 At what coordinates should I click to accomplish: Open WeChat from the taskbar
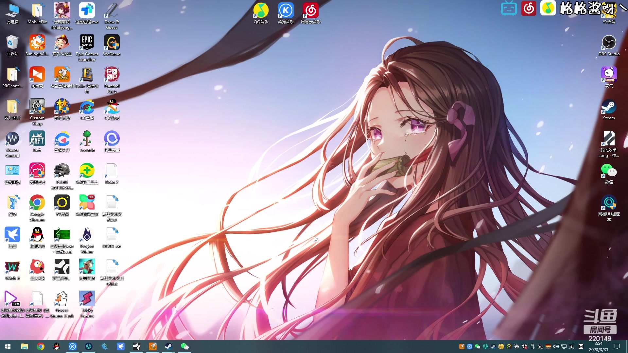coord(184,346)
